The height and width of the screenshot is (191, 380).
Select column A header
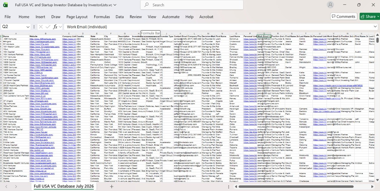[x=16, y=33]
